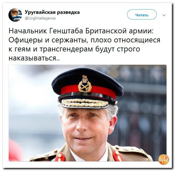The image size is (175, 171).
Task: Click the Уругвайская разведка display name
Action: [52, 12]
